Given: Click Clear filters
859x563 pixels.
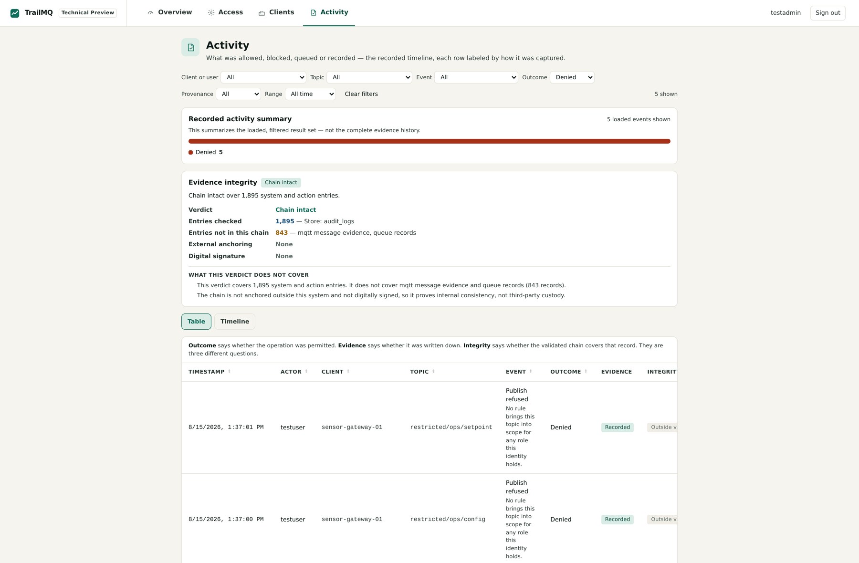Looking at the screenshot, I should click(x=361, y=94).
